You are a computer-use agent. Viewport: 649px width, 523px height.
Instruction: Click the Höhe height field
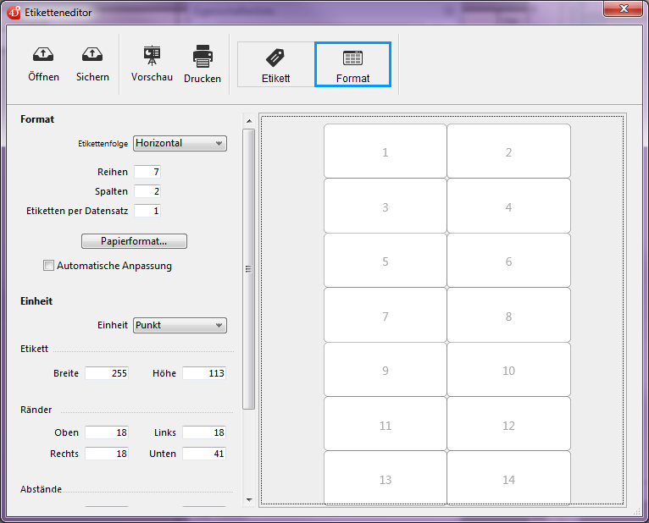click(204, 373)
